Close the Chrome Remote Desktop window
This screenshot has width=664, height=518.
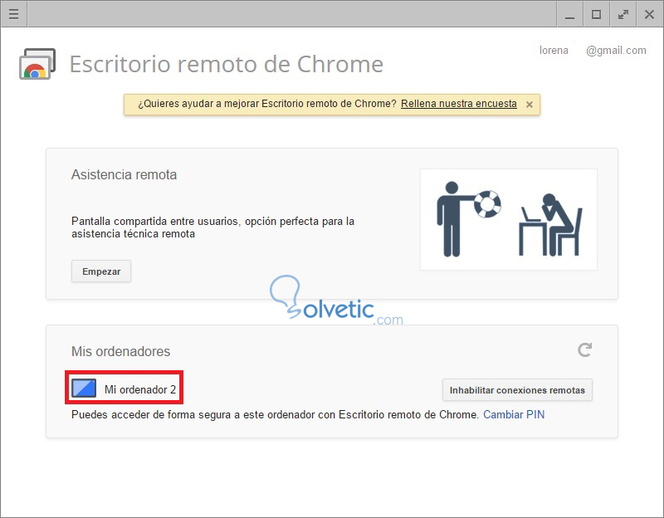click(649, 14)
